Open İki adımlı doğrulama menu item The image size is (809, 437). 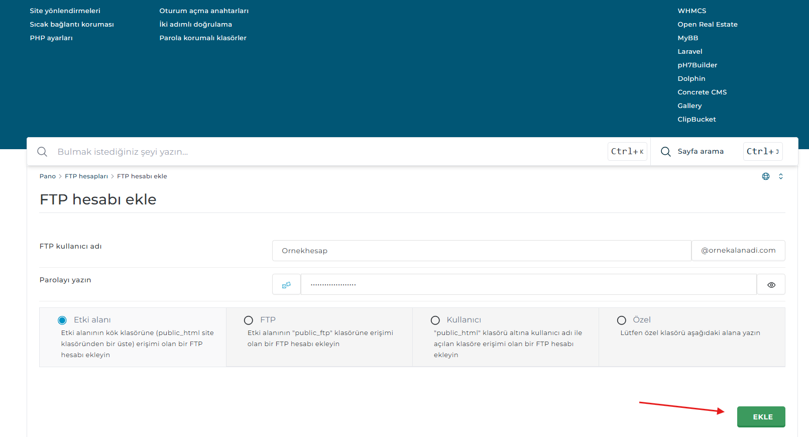[195, 25]
